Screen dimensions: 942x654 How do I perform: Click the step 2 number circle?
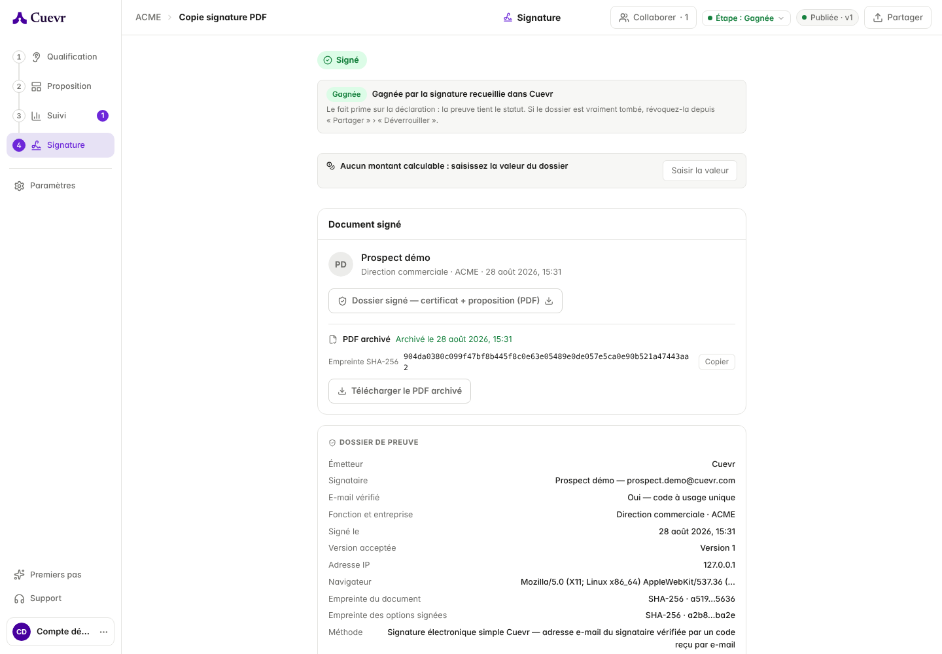(19, 86)
